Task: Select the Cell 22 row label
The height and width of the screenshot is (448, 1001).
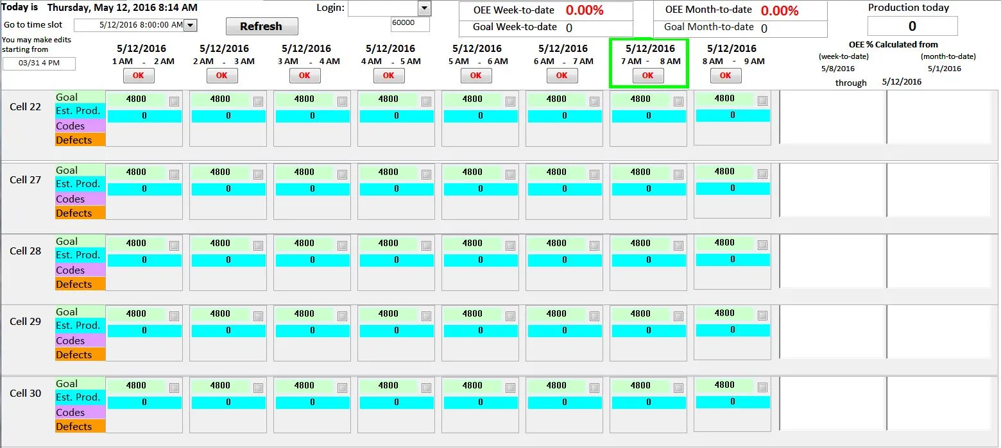Action: tap(26, 107)
